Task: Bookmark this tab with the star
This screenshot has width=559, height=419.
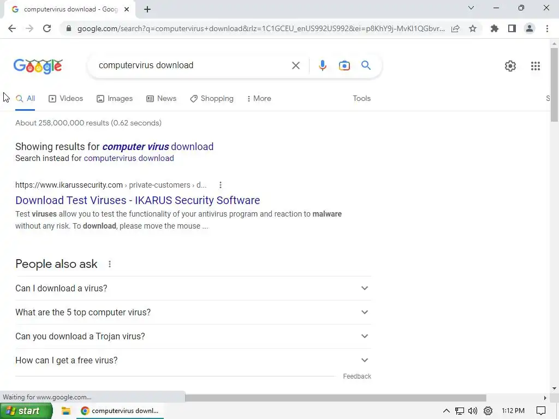Action: [x=473, y=28]
